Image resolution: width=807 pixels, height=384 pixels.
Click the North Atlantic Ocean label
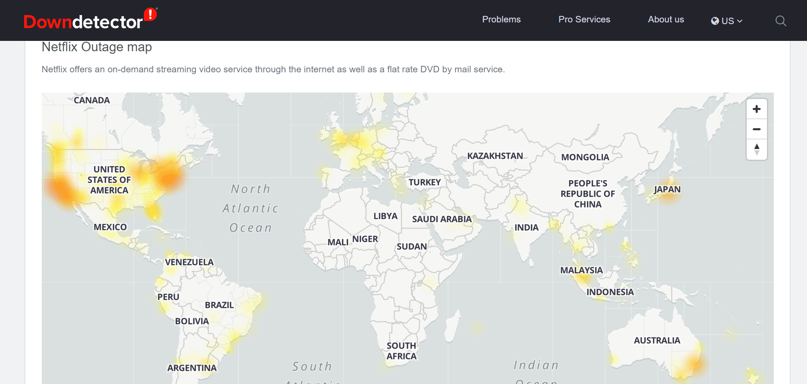(251, 208)
